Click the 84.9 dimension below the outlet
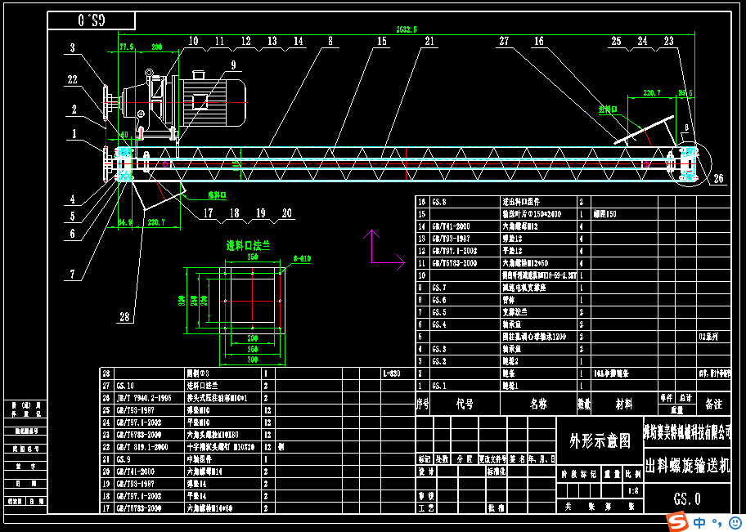 click(124, 221)
